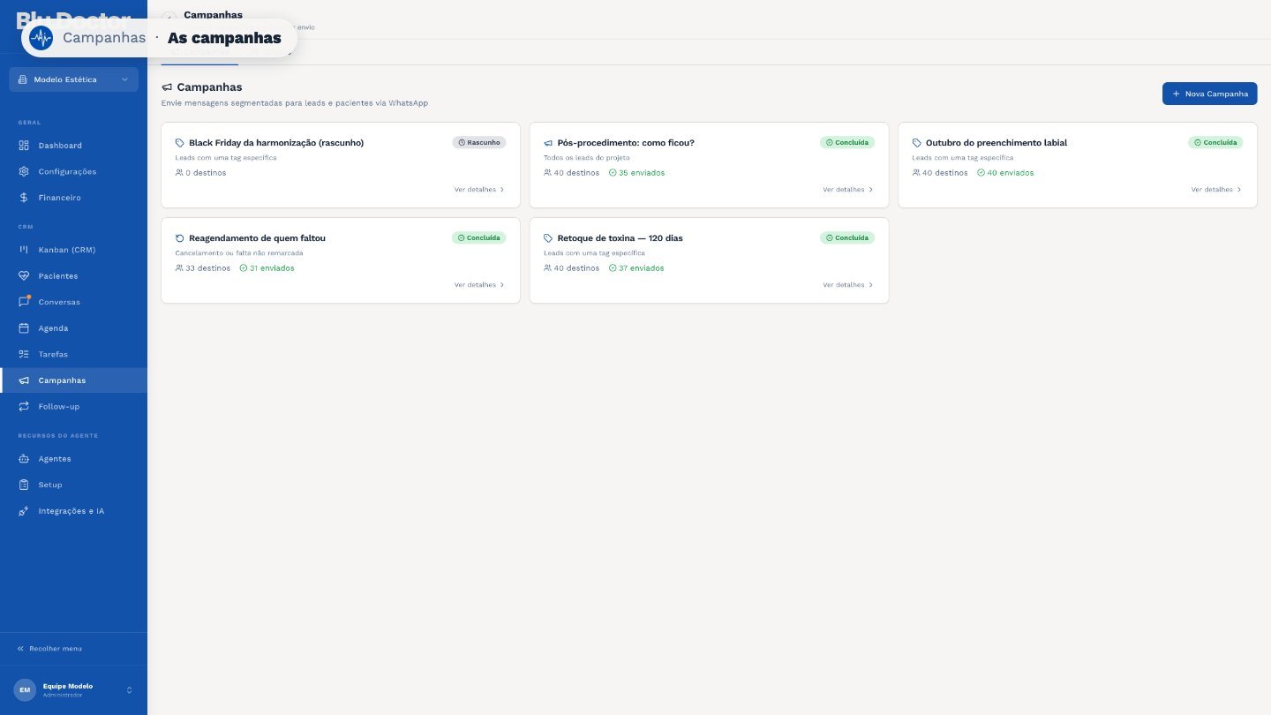1271x715 pixels.
Task: Click the tag icon on Black Friday card
Action: [x=180, y=143]
